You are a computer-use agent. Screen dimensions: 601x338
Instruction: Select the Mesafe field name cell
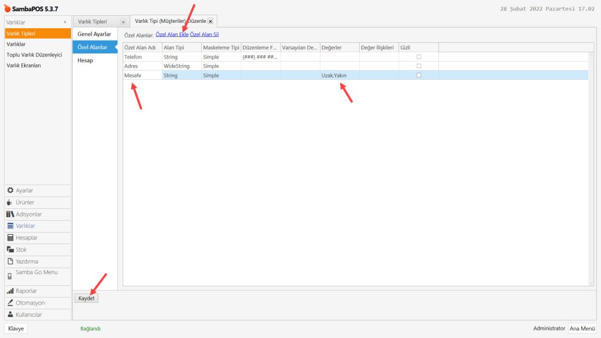141,76
